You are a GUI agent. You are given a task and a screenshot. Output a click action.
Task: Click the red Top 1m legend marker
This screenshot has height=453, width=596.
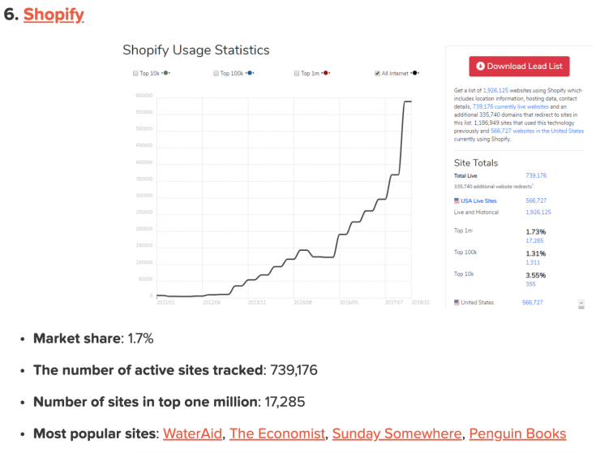[324, 73]
